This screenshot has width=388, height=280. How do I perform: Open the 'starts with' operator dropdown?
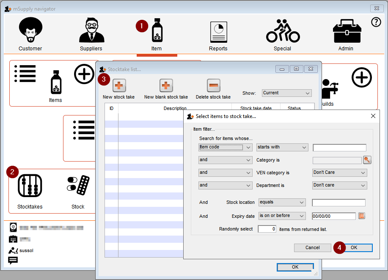click(282, 148)
